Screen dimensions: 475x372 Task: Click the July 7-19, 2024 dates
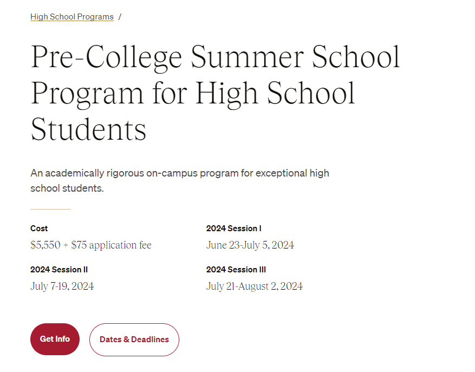click(x=62, y=286)
